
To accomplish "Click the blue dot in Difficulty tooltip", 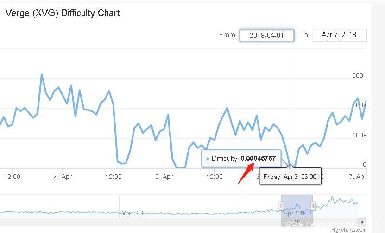I will pyautogui.click(x=208, y=159).
